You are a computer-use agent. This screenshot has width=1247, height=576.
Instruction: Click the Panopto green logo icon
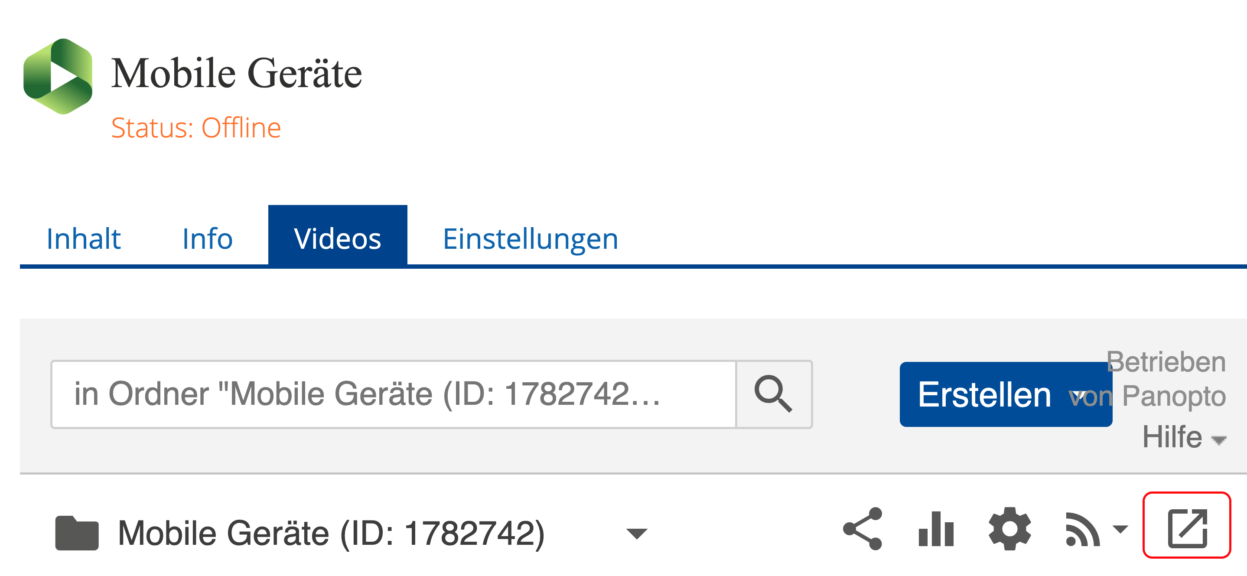pos(58,76)
